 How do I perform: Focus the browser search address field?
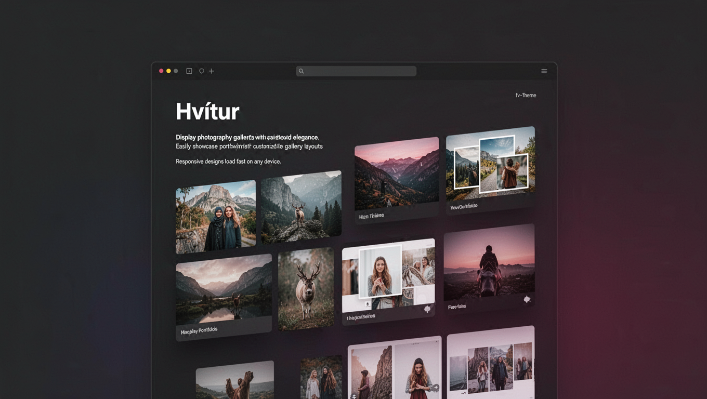[x=356, y=71]
